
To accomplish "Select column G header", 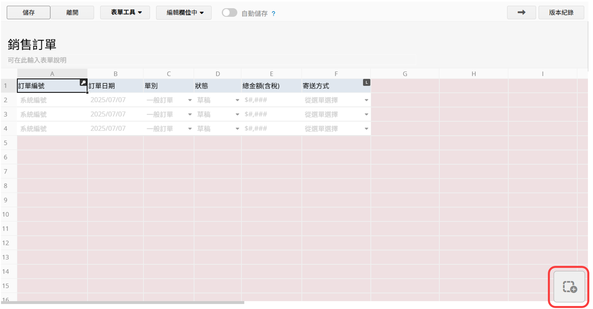I will point(405,74).
